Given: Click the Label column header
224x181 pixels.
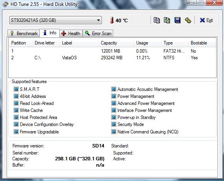Looking at the screenshot, I should click(79, 43).
